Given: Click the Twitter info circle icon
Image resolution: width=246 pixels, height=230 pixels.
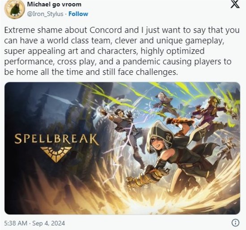Looking at the screenshot, I should (235, 223).
